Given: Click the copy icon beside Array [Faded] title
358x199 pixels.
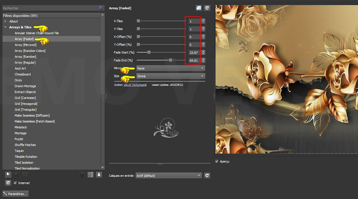Looking at the screenshot, I should (x=199, y=8).
